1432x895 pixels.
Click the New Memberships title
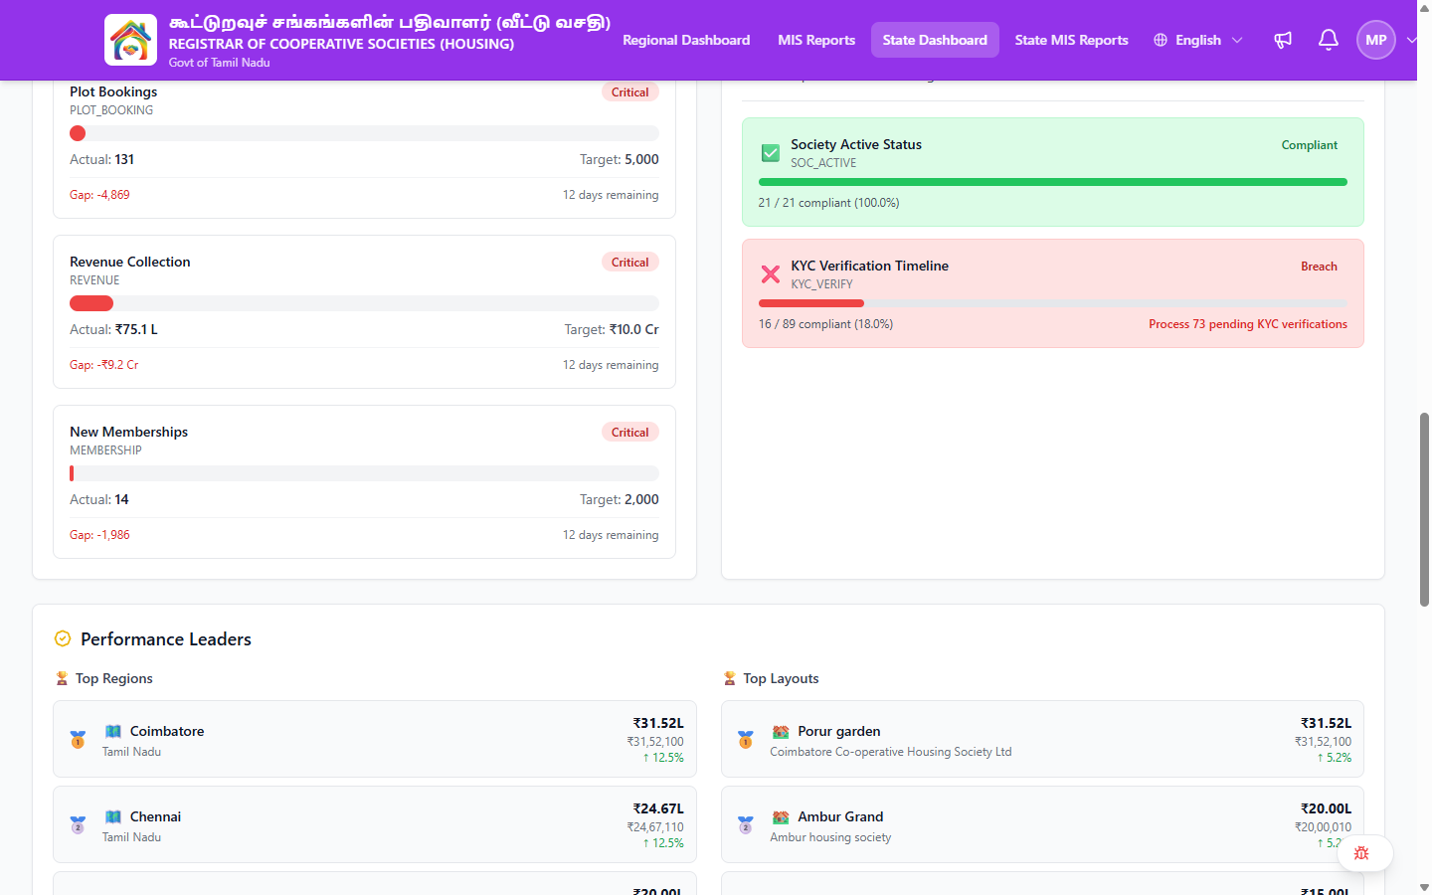pos(128,432)
